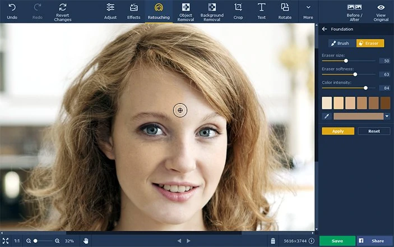394x247 pixels.
Task: Switch to Brush mode
Action: click(x=340, y=43)
